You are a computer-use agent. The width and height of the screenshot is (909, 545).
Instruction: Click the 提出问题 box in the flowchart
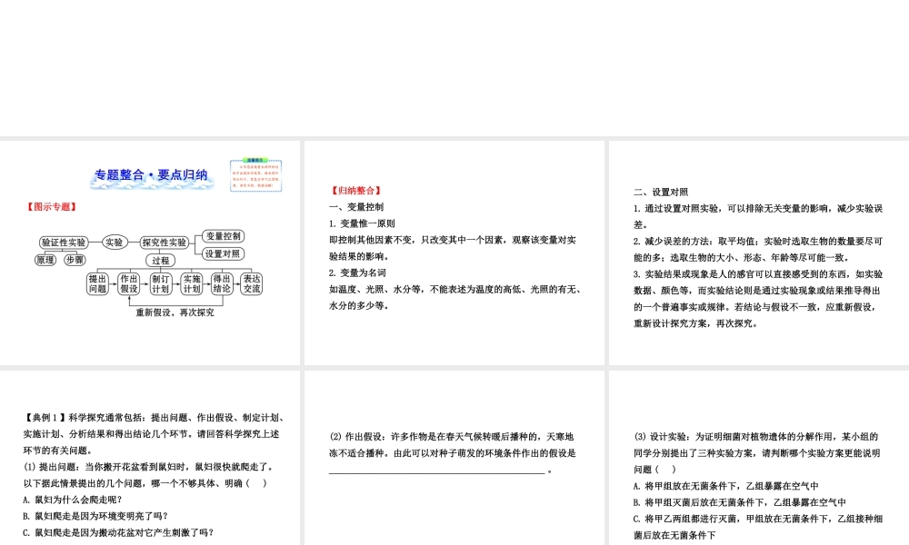click(97, 283)
